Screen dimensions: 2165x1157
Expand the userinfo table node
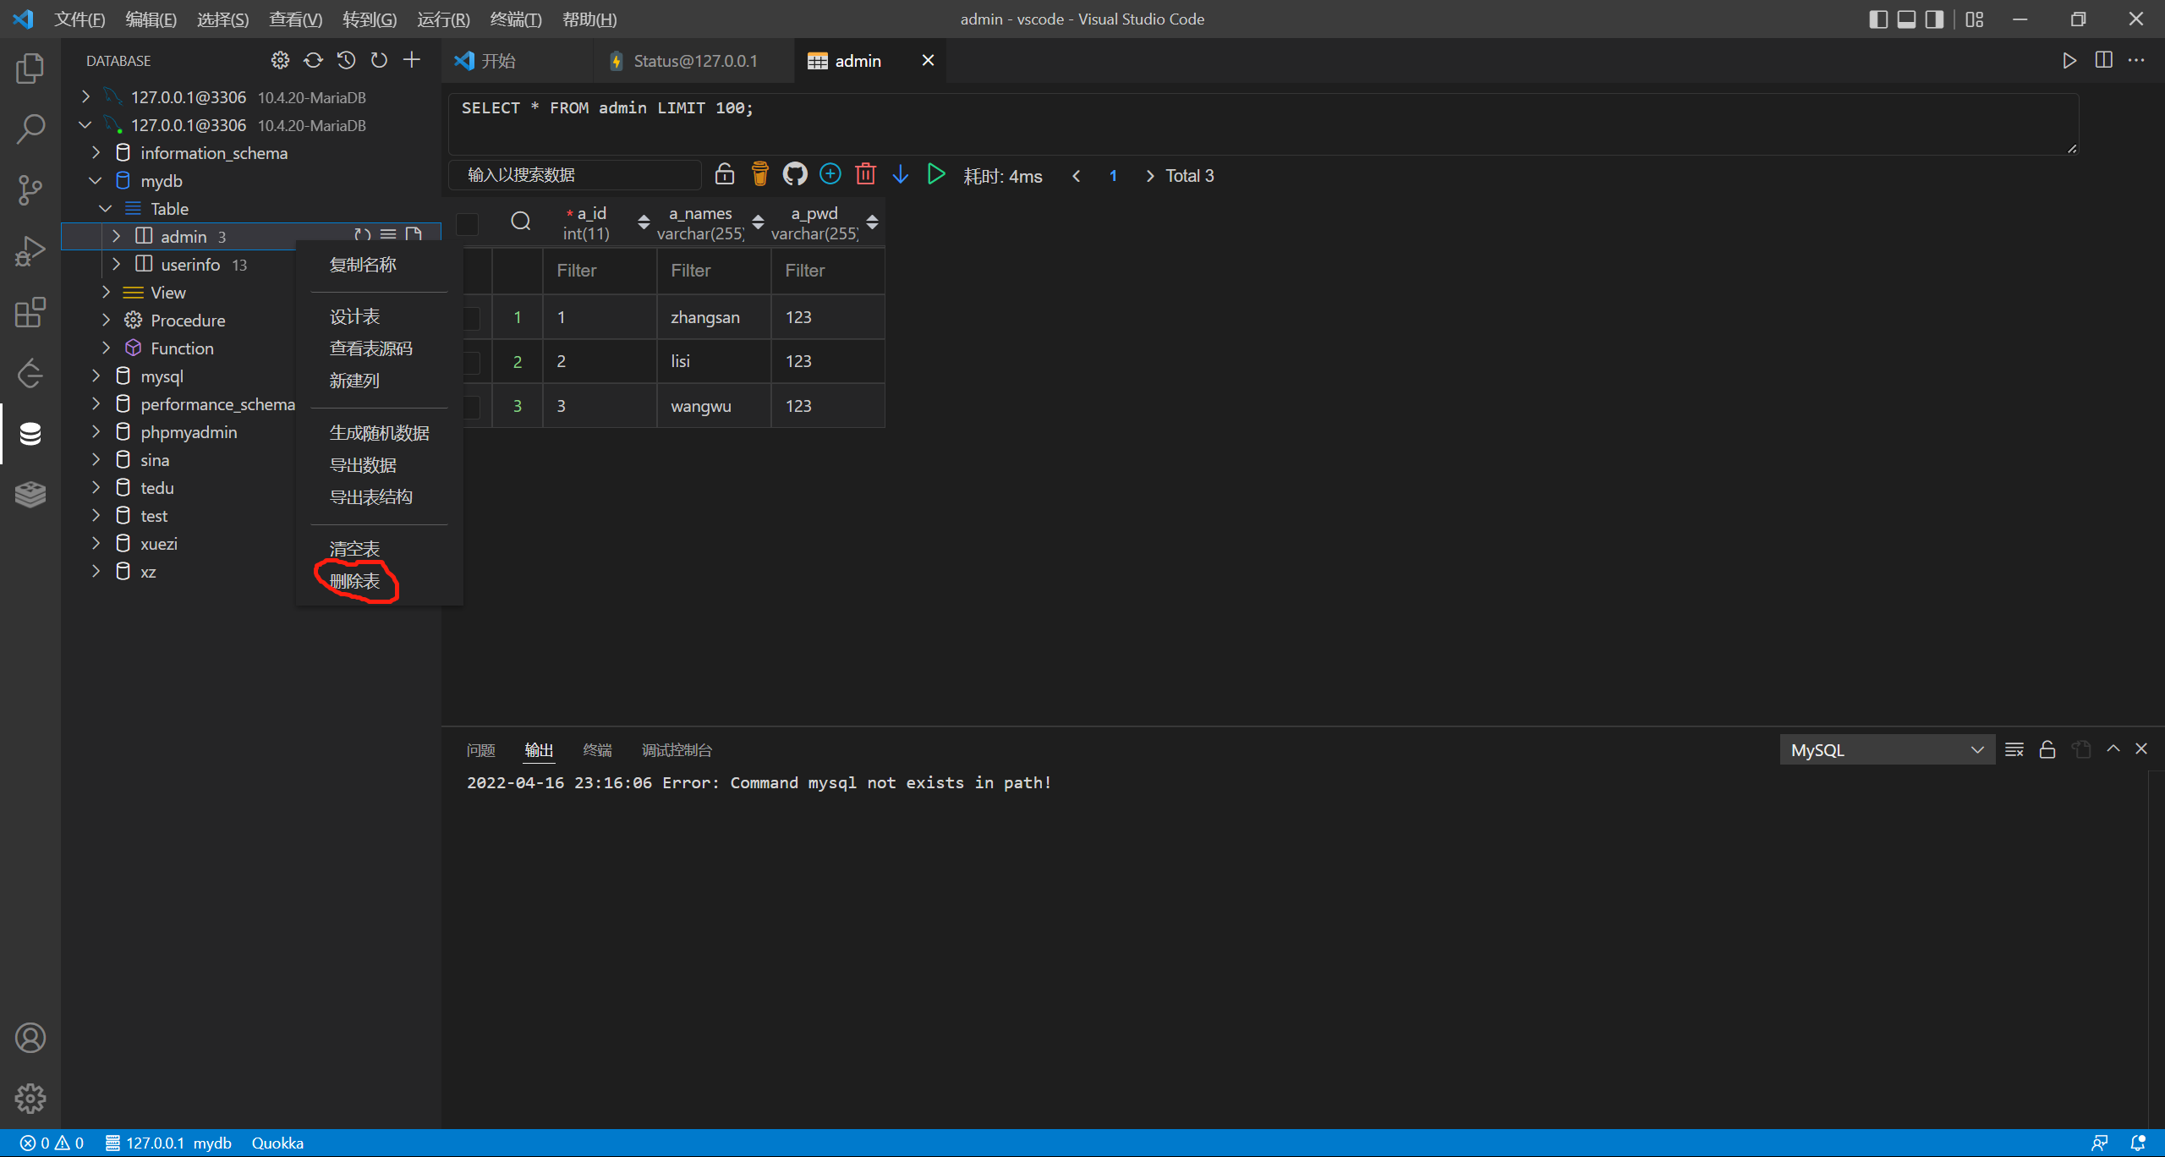[117, 264]
